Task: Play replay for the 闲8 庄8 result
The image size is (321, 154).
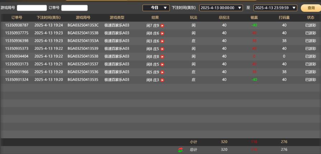Action: (x=162, y=57)
